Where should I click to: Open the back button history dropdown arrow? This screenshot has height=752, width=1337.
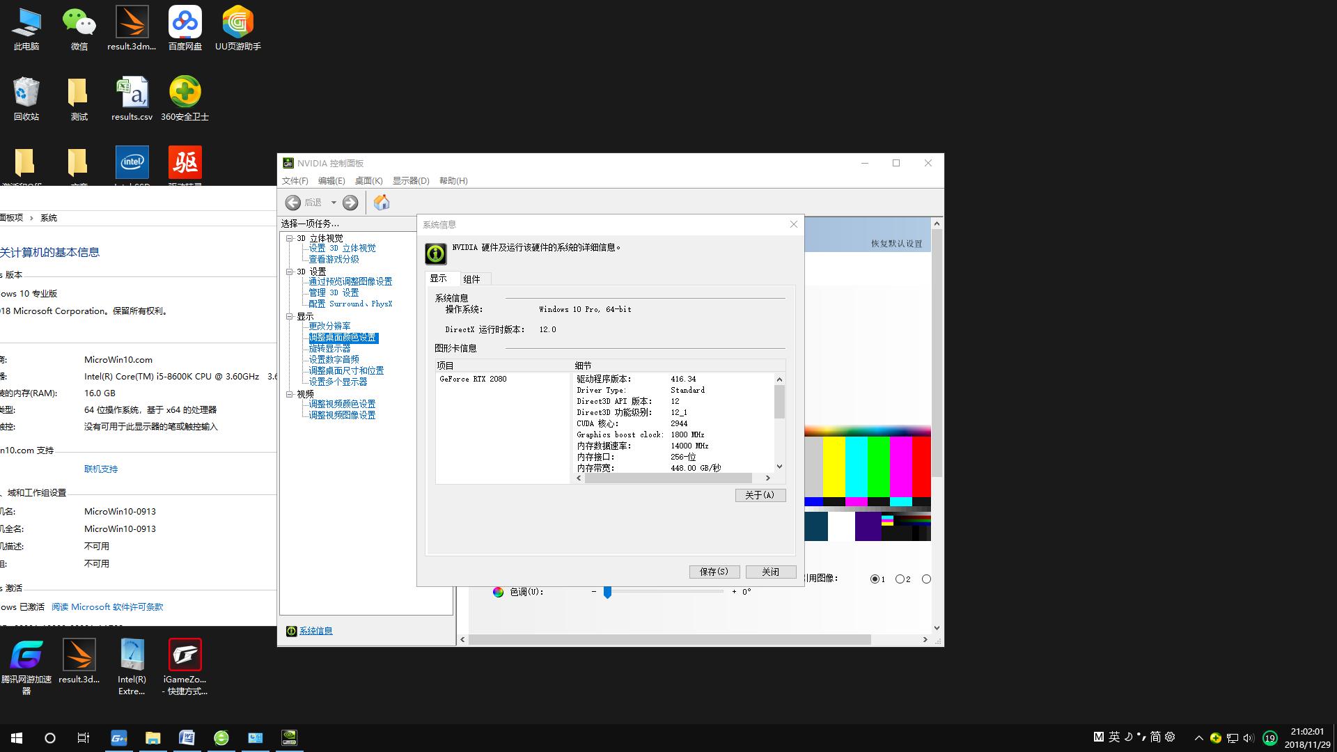(334, 203)
